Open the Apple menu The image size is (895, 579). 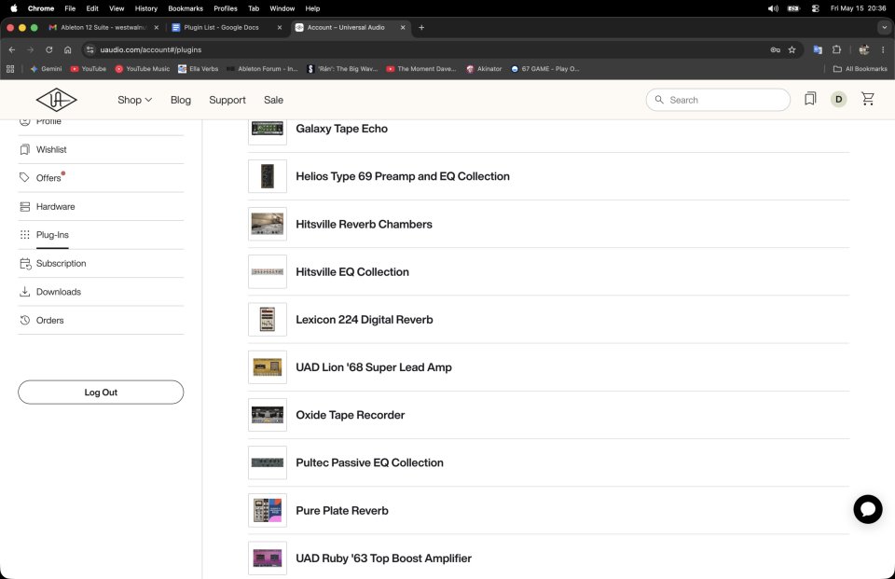(14, 8)
